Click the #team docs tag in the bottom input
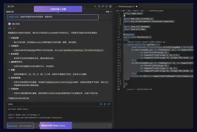Viewport: 197px width, 132px height. (13, 126)
